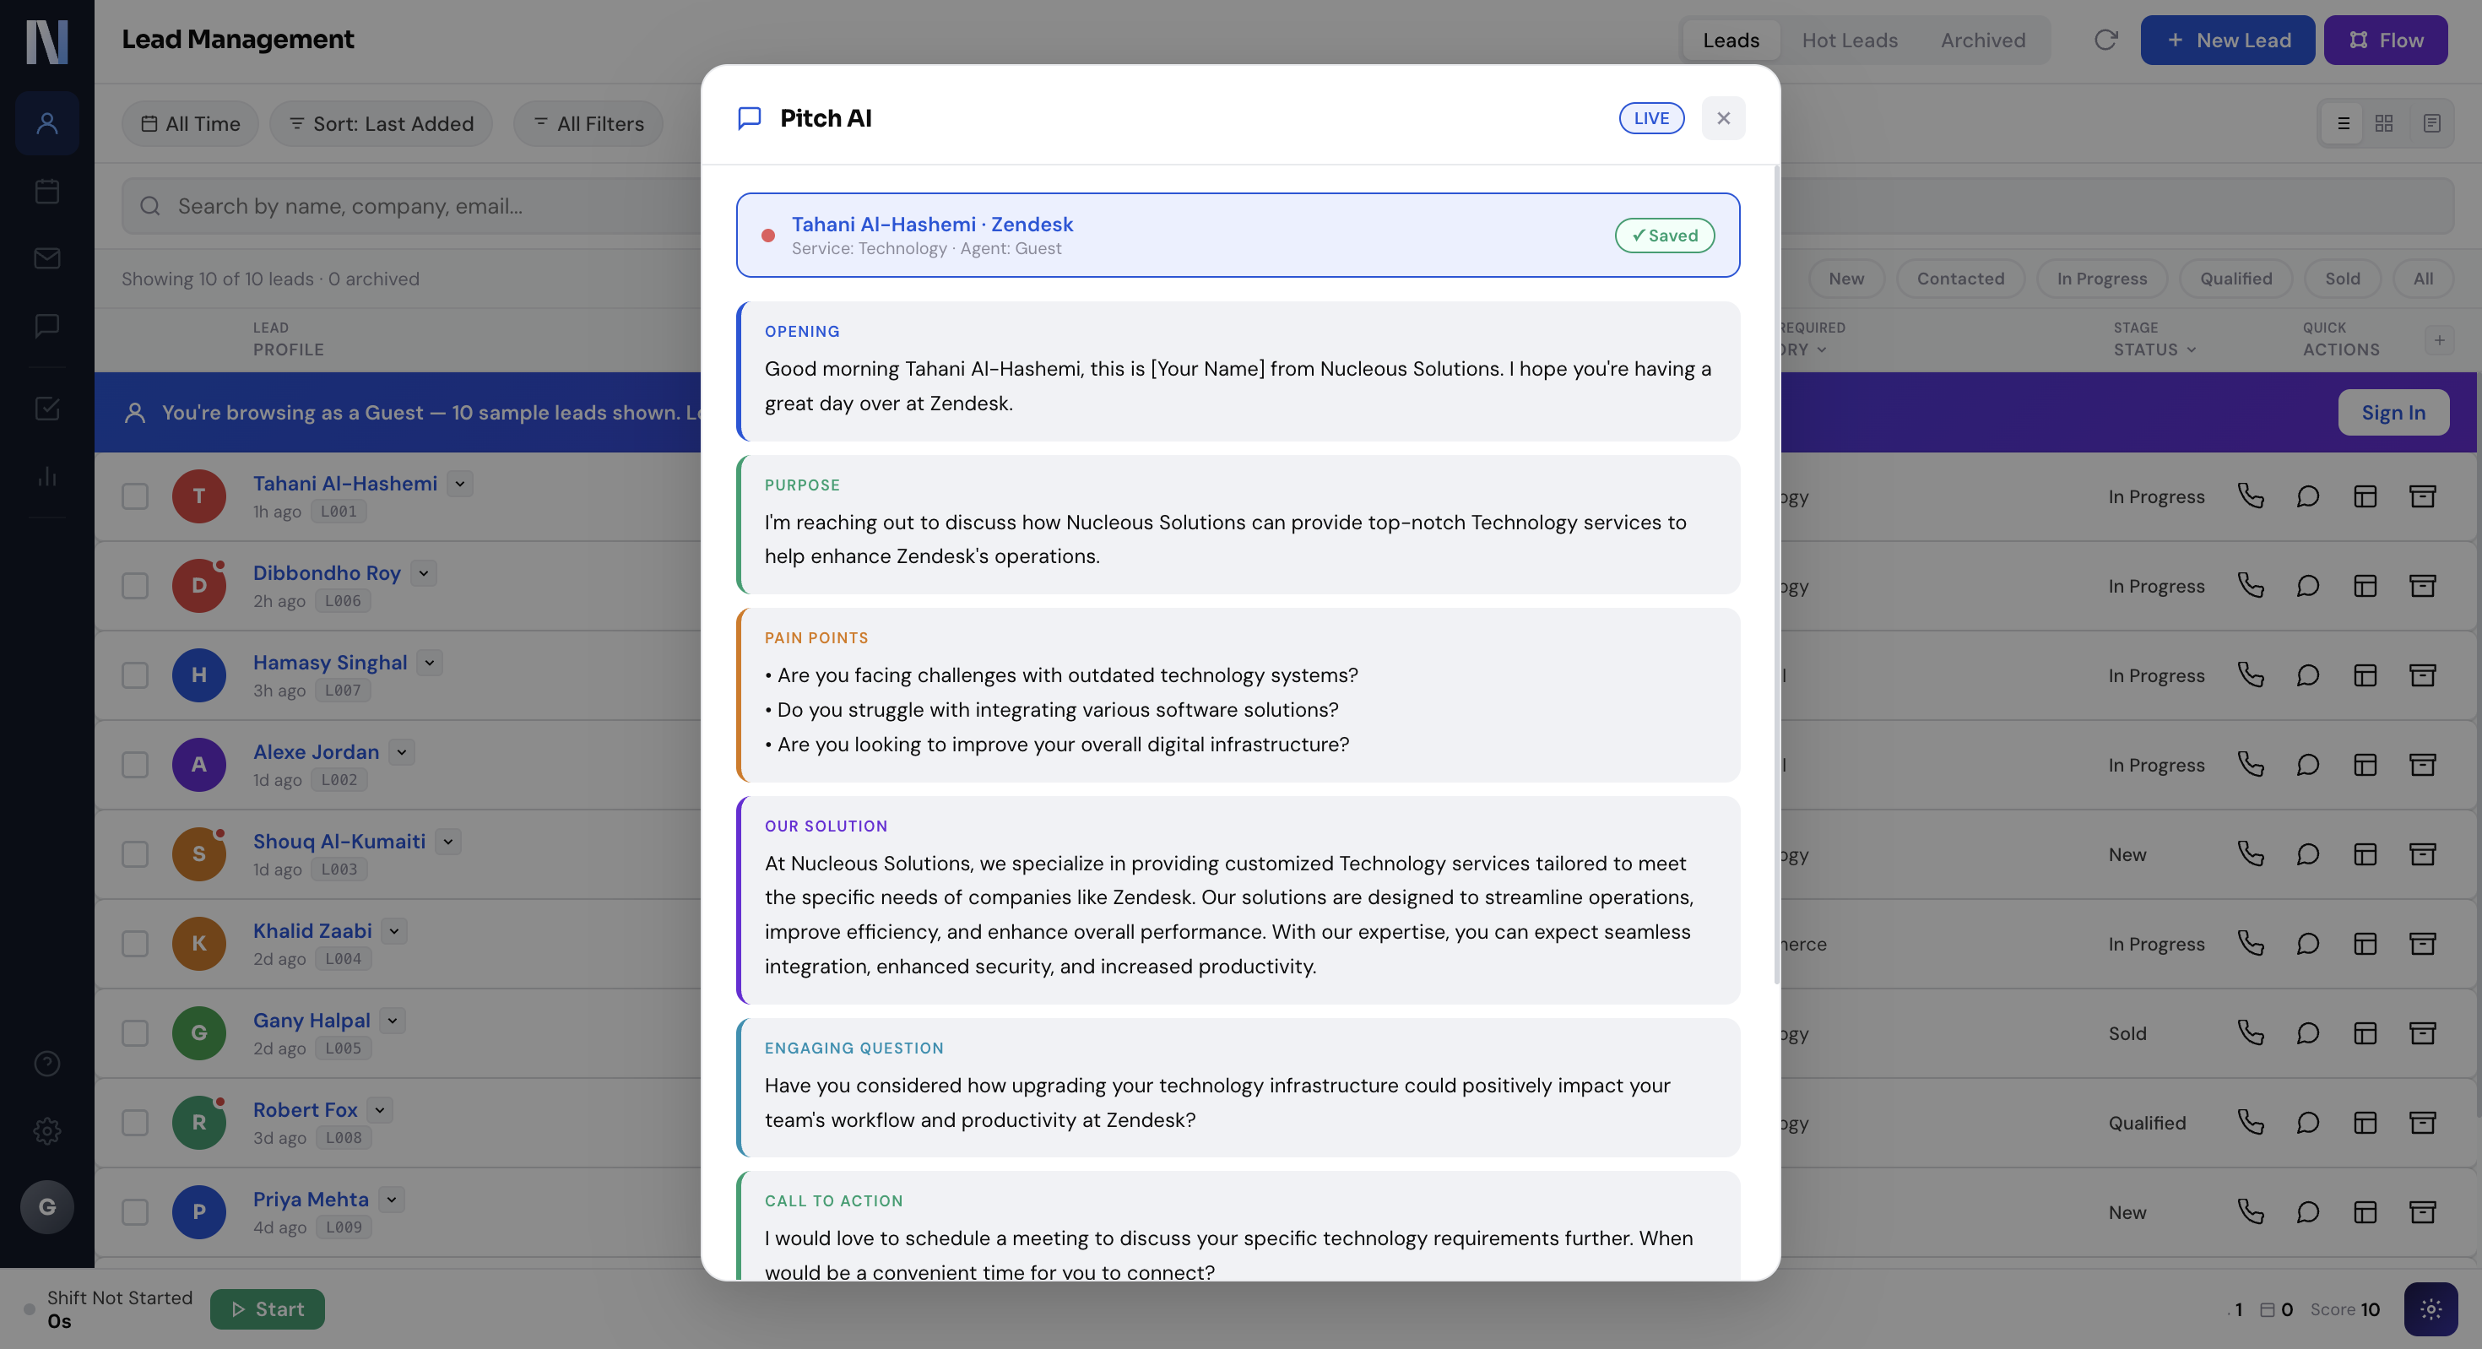
Task: Switch to the Archived tab
Action: 1983,40
